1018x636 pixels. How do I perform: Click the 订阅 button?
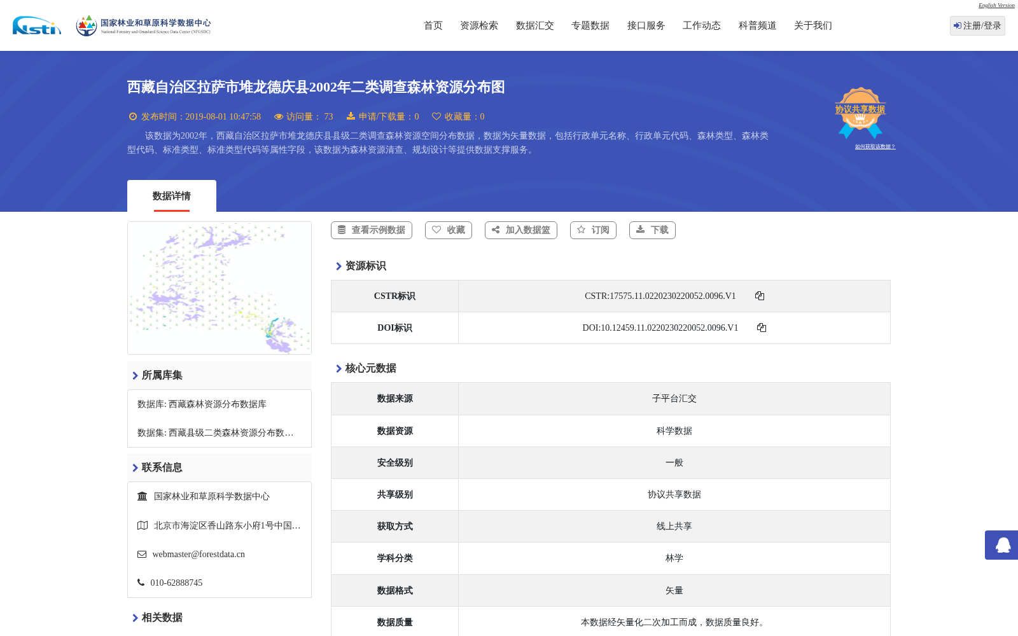(593, 230)
